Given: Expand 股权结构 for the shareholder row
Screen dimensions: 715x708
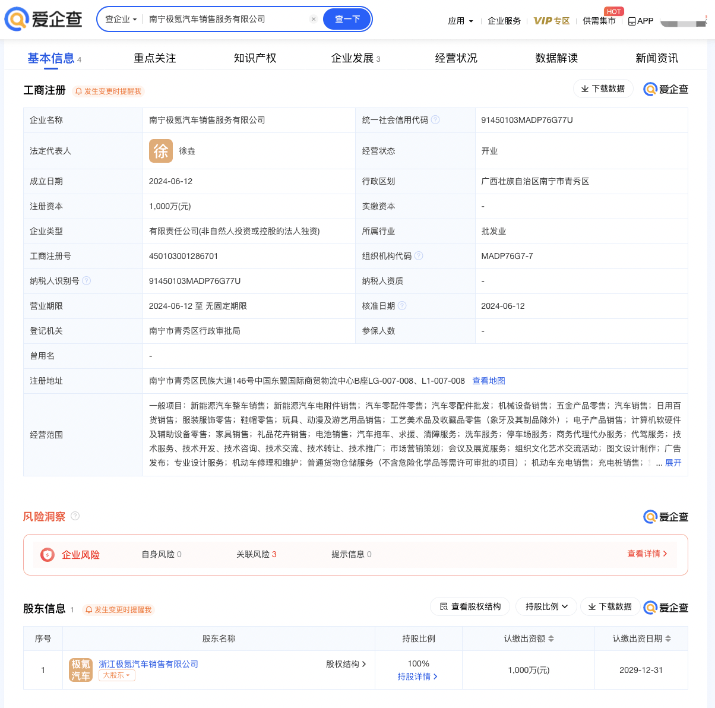Looking at the screenshot, I should point(346,664).
